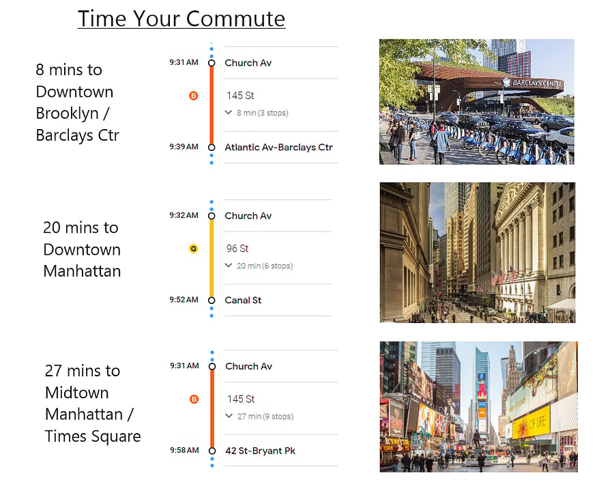Click the 9:58 AM arrival time

[184, 450]
